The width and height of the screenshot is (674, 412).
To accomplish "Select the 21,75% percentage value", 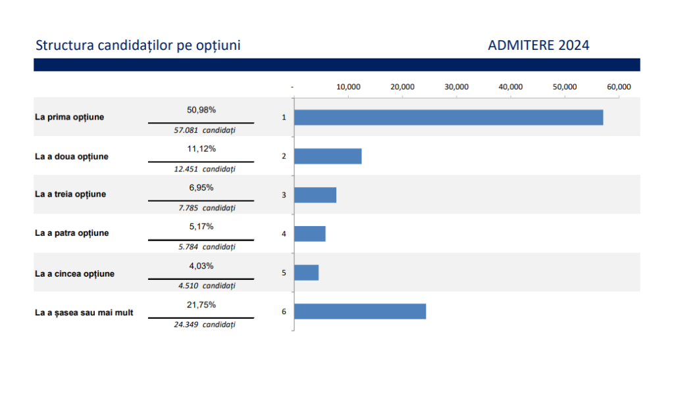I will [x=201, y=305].
